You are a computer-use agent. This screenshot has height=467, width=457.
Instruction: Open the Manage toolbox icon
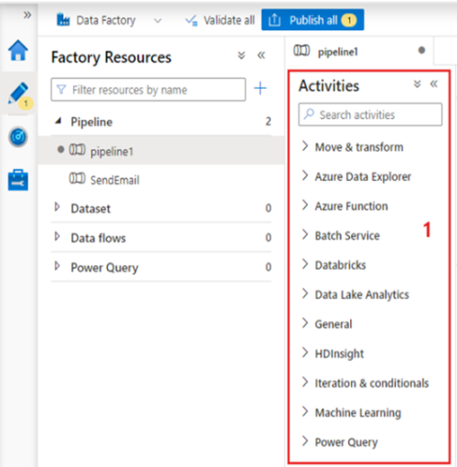(x=18, y=180)
